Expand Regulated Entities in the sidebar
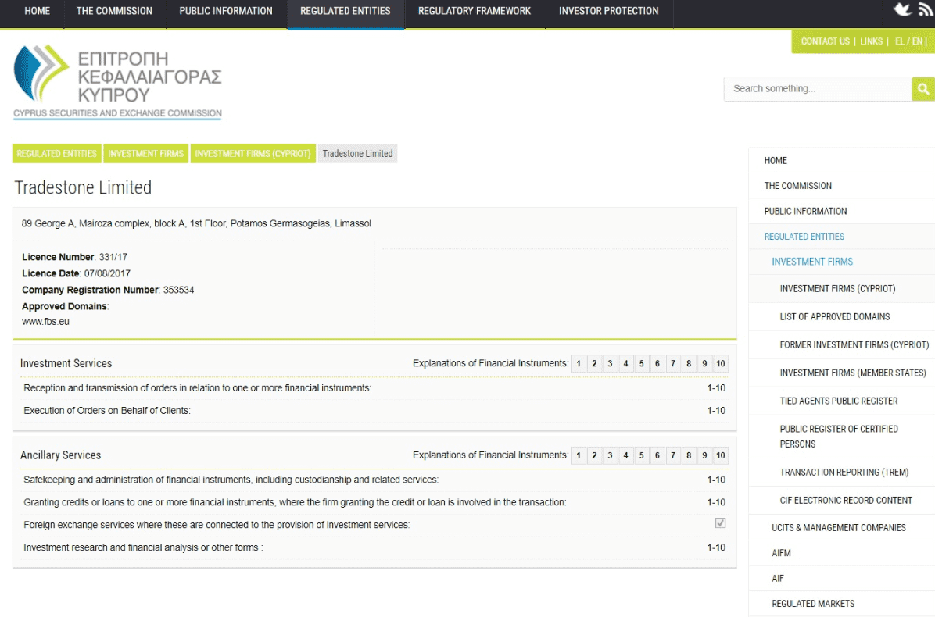 [804, 237]
